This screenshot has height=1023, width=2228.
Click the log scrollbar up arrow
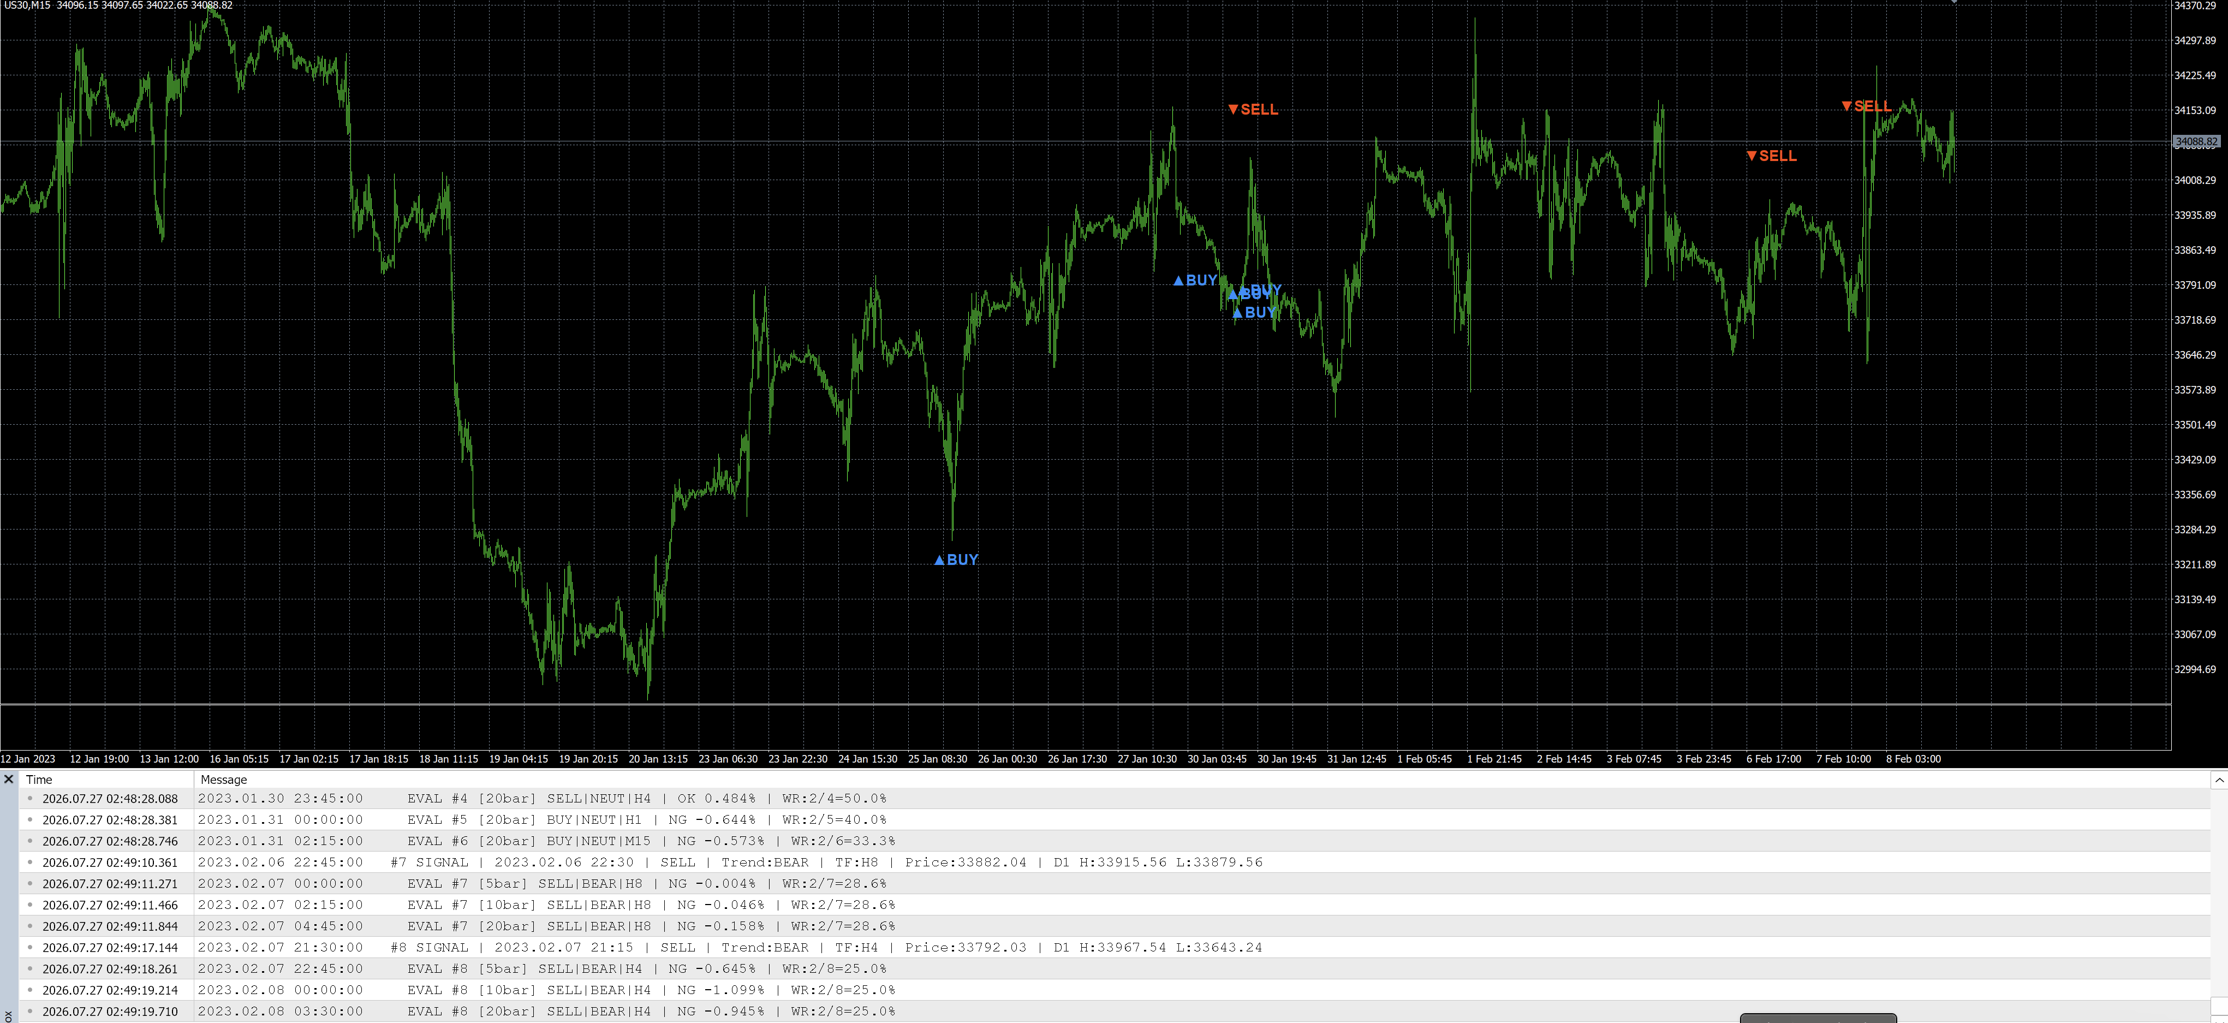coord(2219,780)
